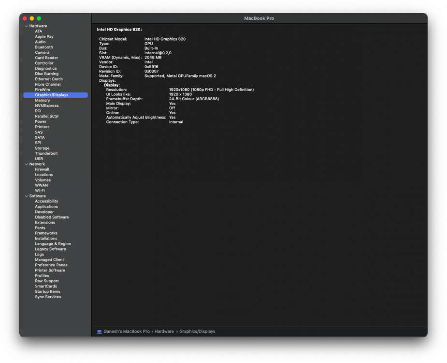Select Parallel SCSI in the sidebar
This screenshot has height=363, width=447.
pos(47,116)
